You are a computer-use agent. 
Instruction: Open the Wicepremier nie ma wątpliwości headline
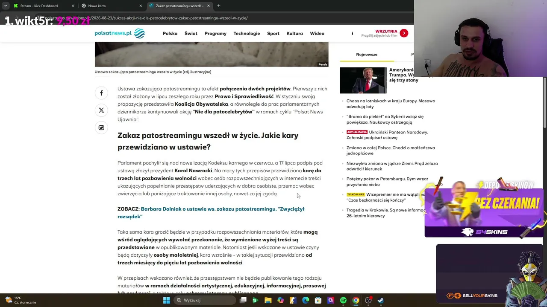point(385,197)
